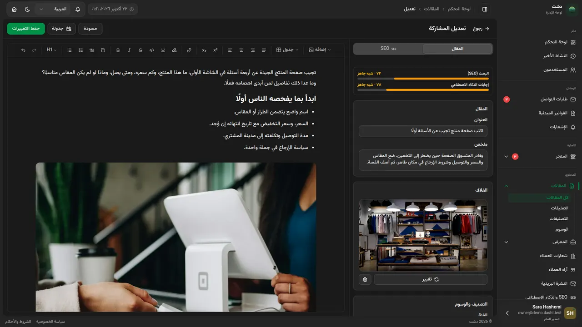Screen dimensions: 582x327
Task: Underline the selected text
Action: [x=163, y=50]
